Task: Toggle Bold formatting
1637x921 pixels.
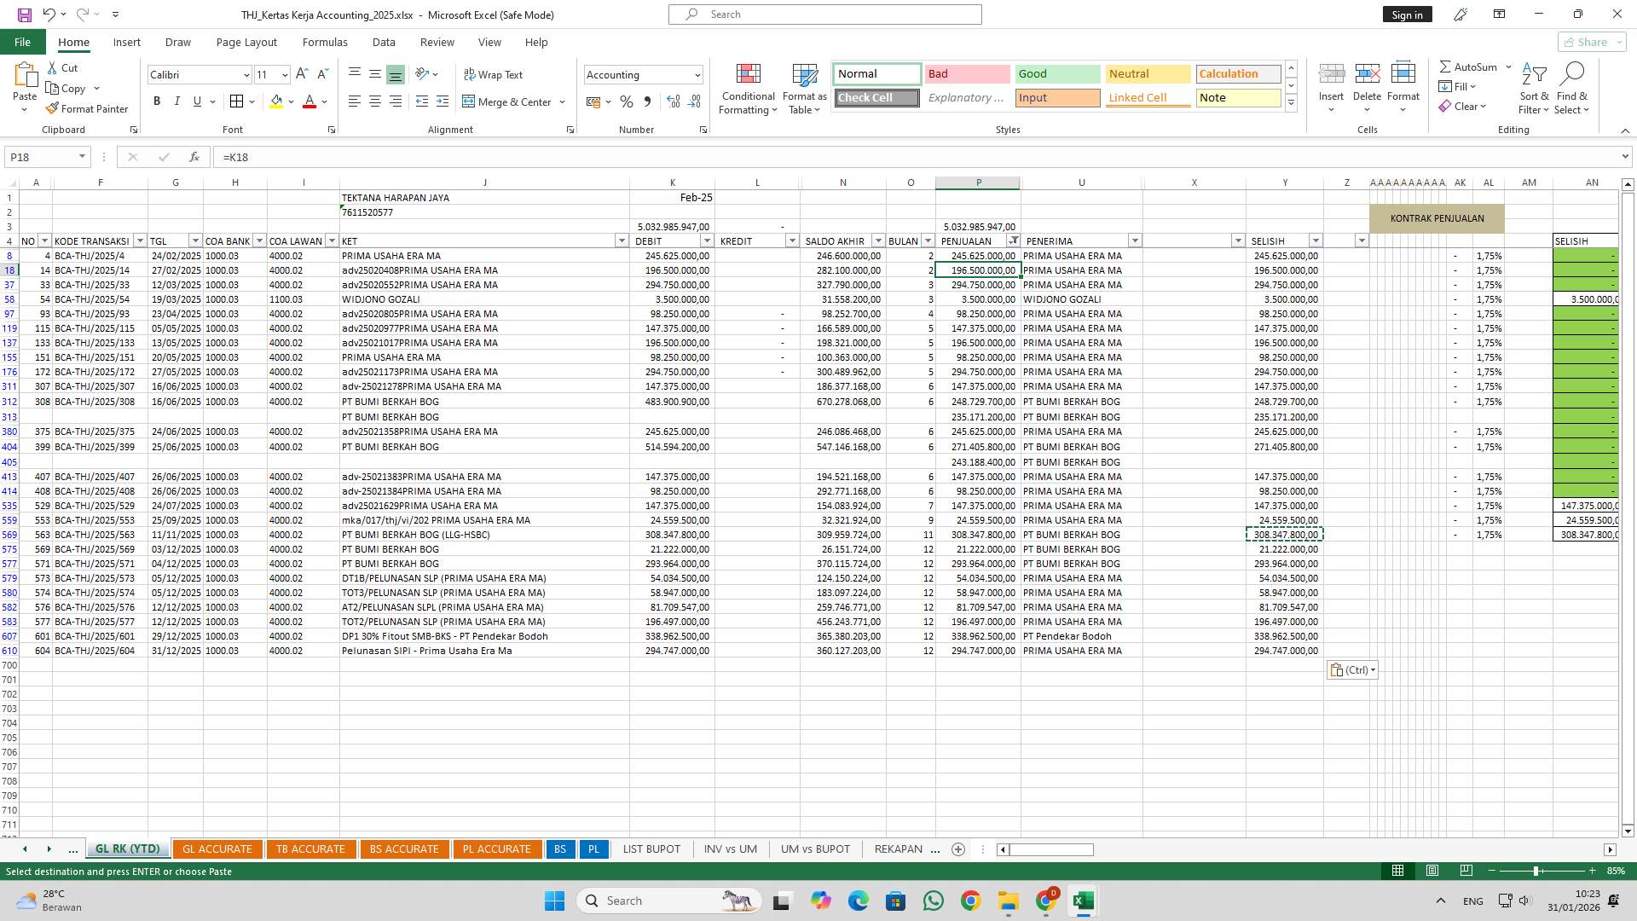Action: click(x=157, y=101)
